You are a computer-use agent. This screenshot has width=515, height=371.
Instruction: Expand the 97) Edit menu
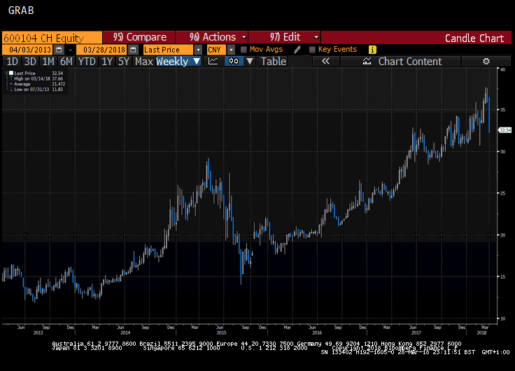tap(284, 37)
